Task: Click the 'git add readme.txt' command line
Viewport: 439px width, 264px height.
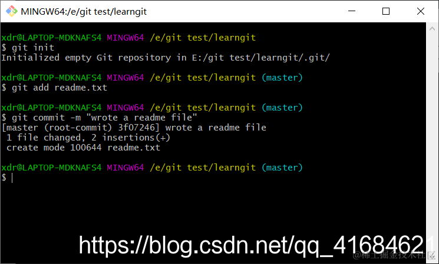Action: point(54,88)
